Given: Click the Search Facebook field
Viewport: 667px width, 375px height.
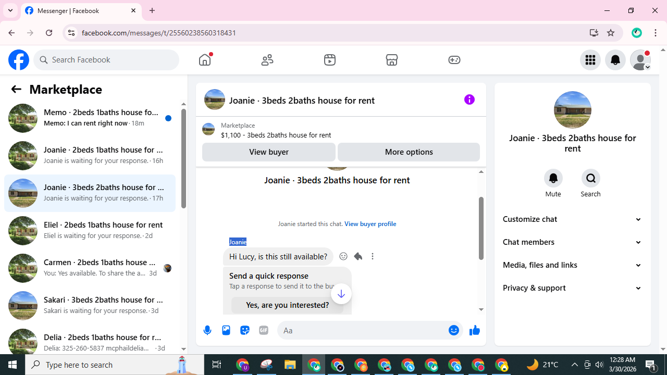Looking at the screenshot, I should pos(107,60).
